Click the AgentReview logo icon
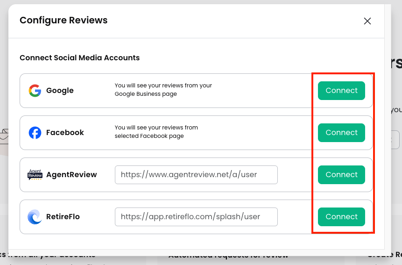 click(x=35, y=175)
